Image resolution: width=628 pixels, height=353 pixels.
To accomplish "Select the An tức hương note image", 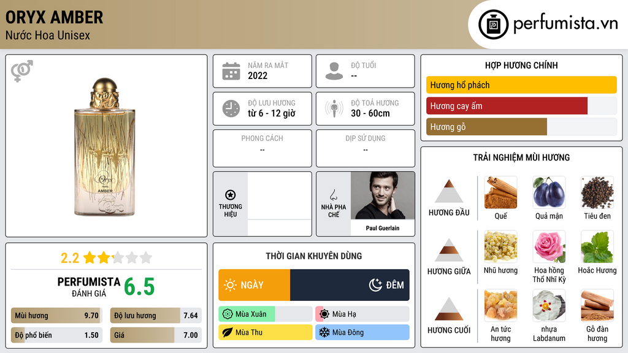I will coord(500,306).
